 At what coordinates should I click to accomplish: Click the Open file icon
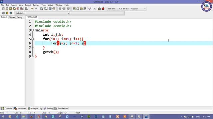7,9
